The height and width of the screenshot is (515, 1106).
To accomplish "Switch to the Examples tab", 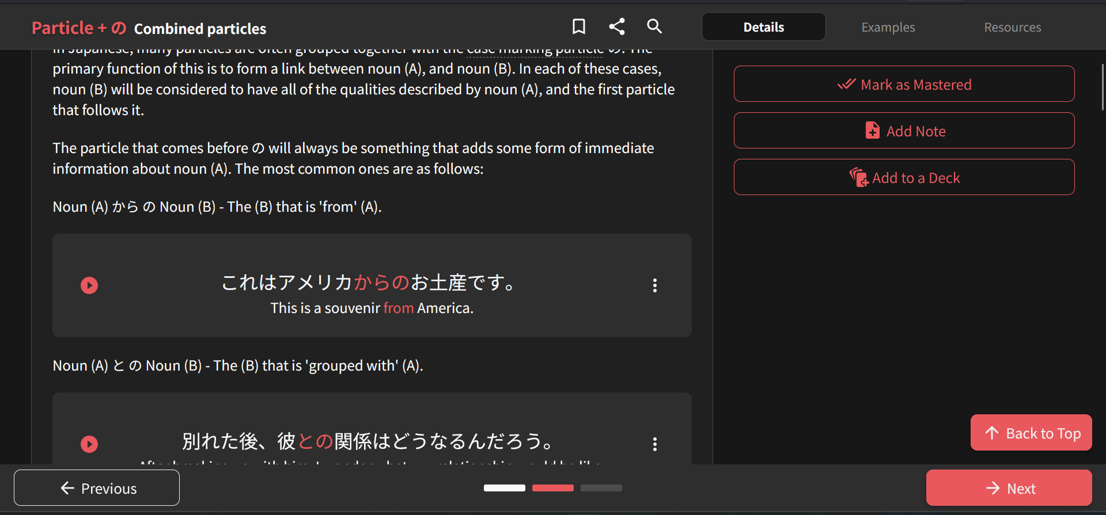I will click(x=888, y=27).
